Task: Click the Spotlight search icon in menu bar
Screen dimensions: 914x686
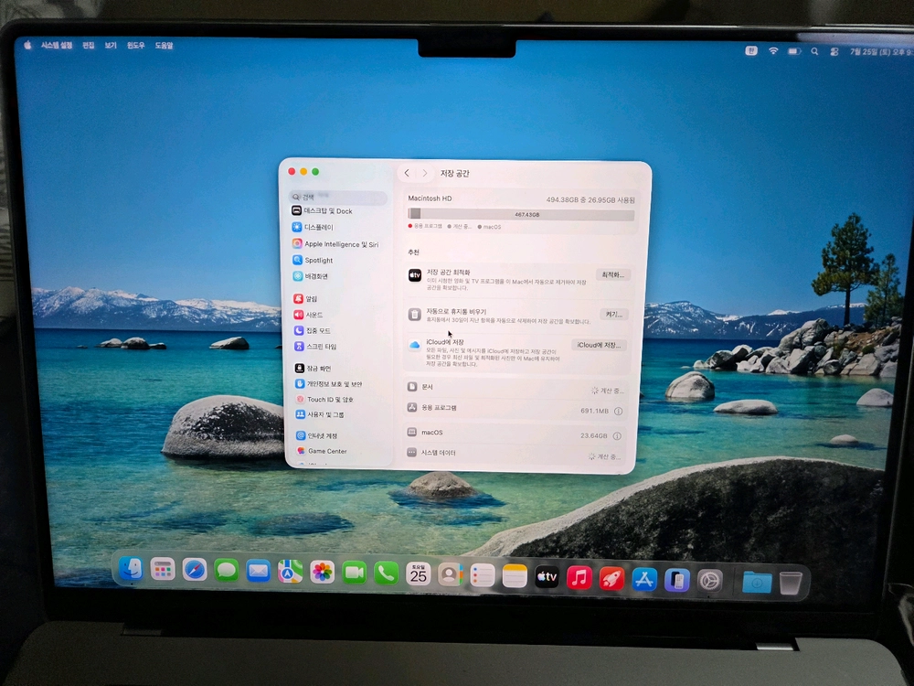Action: 814,51
